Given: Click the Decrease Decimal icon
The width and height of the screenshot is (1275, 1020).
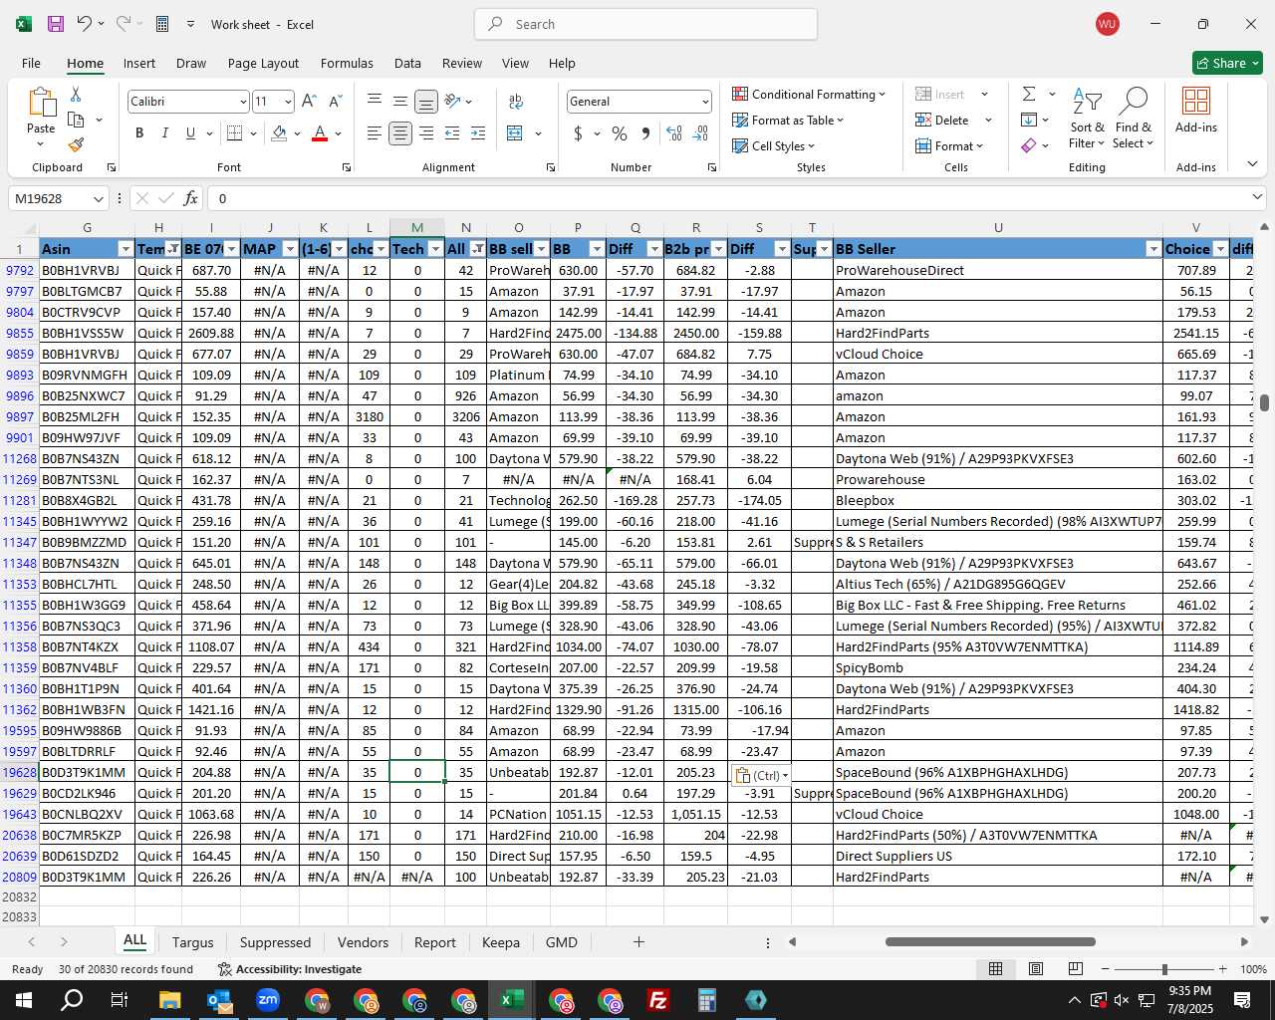Looking at the screenshot, I should click(x=700, y=133).
